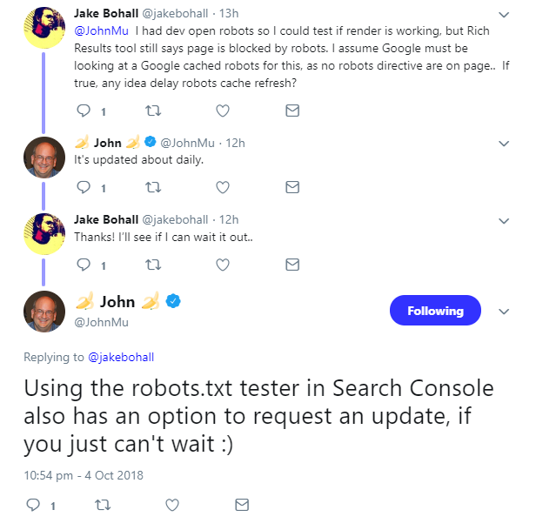The image size is (536, 530).
Task: Retweet John's main robots.txt tester tweet
Action: click(x=102, y=505)
